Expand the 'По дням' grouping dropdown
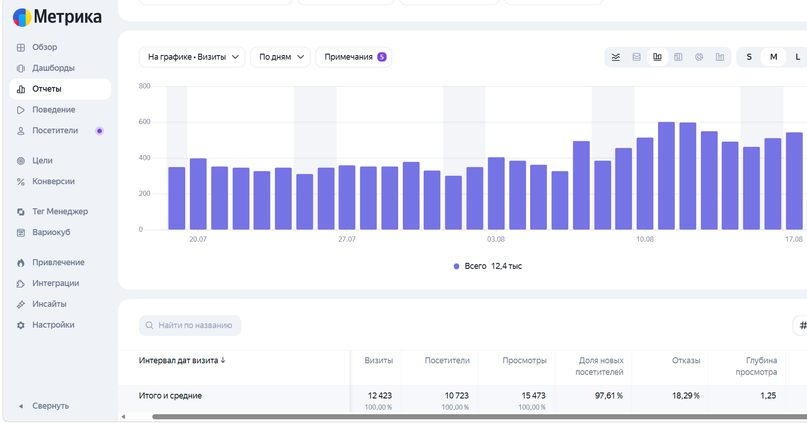 (281, 57)
